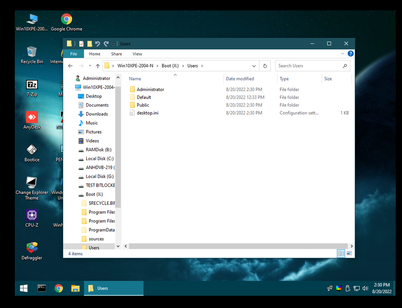Click the search magnifier icon

click(345, 66)
